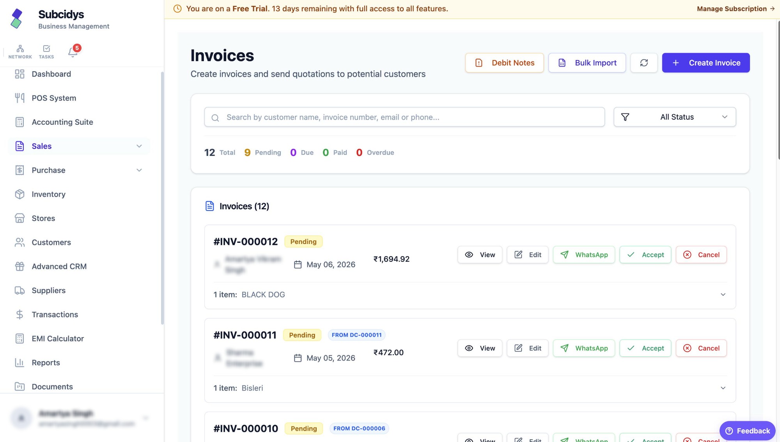View invoice INV-000011
This screenshot has width=780, height=442.
(480, 348)
